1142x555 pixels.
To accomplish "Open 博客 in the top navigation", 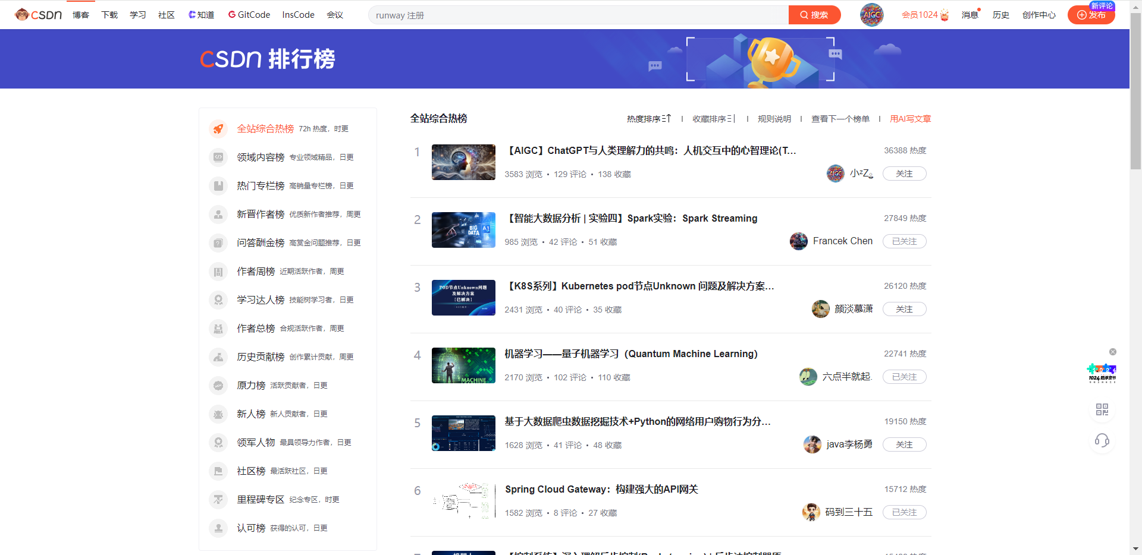I will click(81, 15).
